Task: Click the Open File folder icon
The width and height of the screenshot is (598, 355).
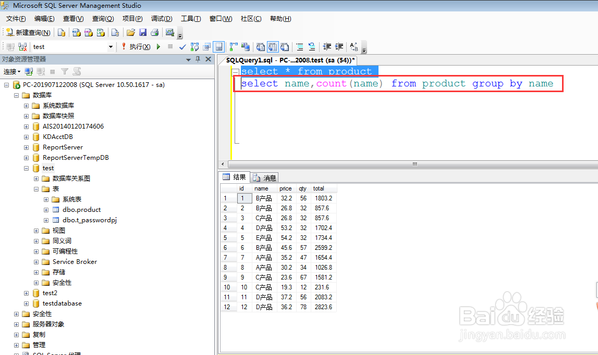Action: (x=130, y=33)
